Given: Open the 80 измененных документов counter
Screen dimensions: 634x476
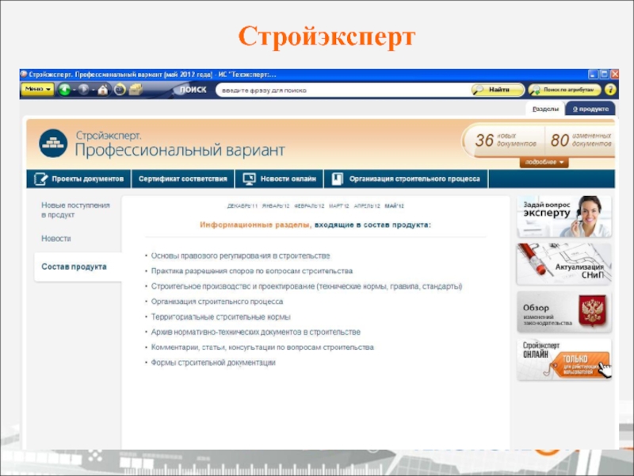Looking at the screenshot, I should tap(581, 140).
